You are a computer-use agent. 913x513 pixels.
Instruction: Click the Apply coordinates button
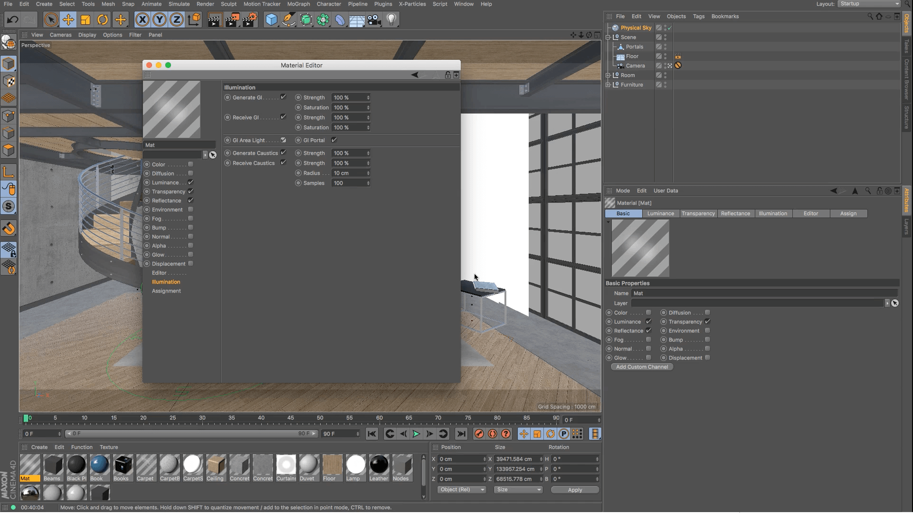pos(575,490)
